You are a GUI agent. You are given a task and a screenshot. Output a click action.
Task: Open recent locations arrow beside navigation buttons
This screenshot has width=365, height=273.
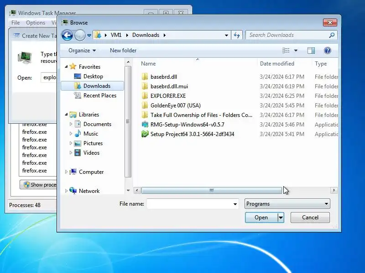pyautogui.click(x=89, y=35)
